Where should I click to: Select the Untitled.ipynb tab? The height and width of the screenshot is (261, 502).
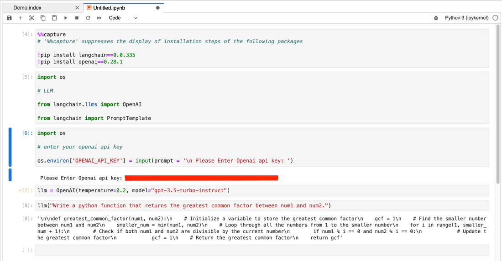click(110, 8)
